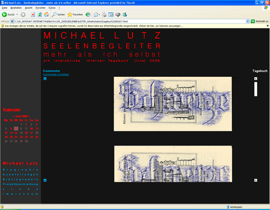Open the Ansicht menu
The image size is (270, 210).
coord(28,8)
